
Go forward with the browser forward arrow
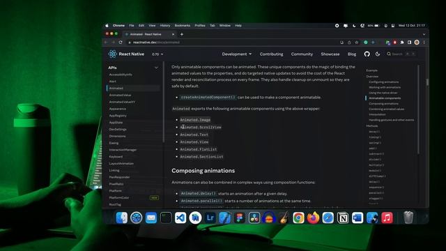113,42
